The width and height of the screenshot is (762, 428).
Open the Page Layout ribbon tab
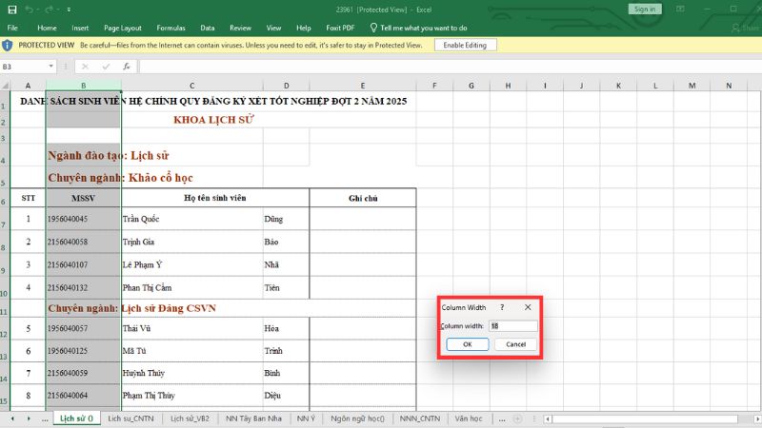coord(123,28)
